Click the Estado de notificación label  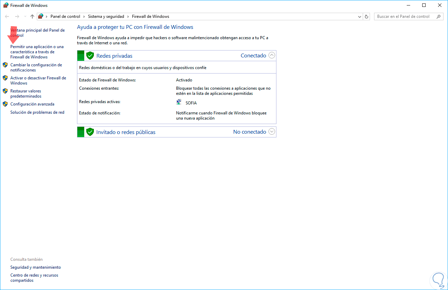pos(100,113)
